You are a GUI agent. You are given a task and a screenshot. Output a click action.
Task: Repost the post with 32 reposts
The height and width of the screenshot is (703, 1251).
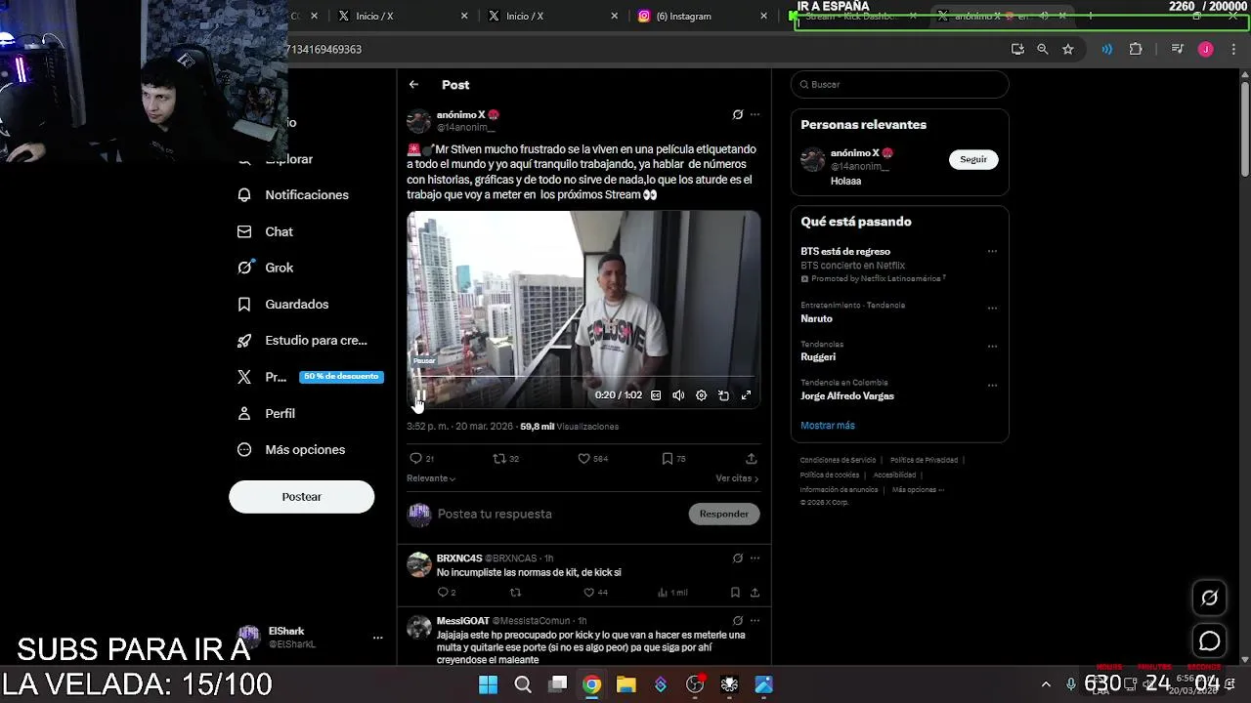505,458
